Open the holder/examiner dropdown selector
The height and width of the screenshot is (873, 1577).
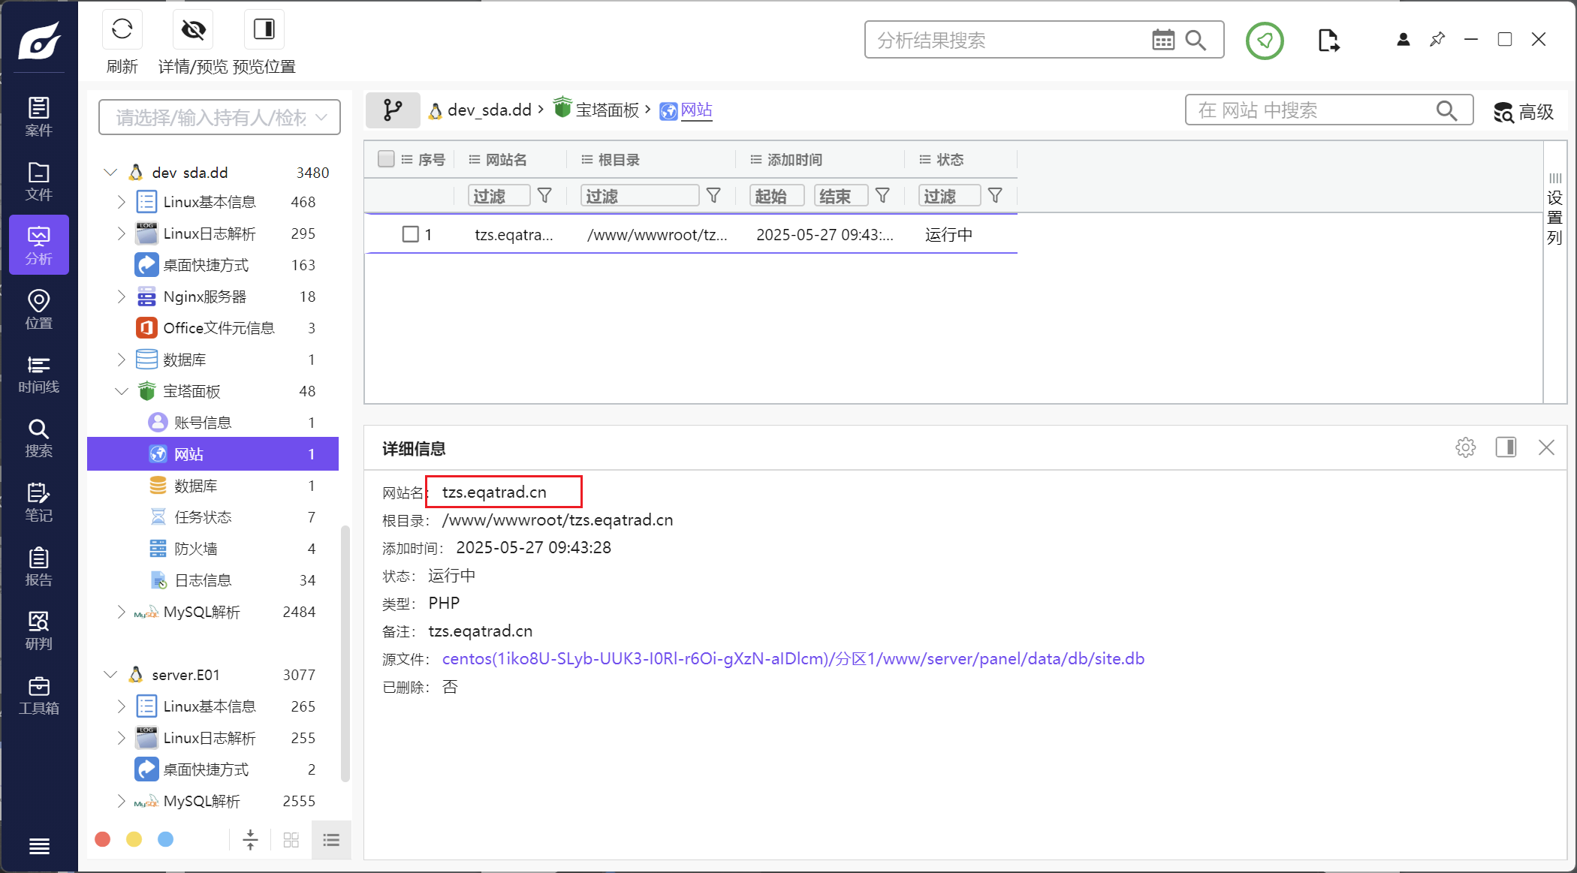pos(219,117)
